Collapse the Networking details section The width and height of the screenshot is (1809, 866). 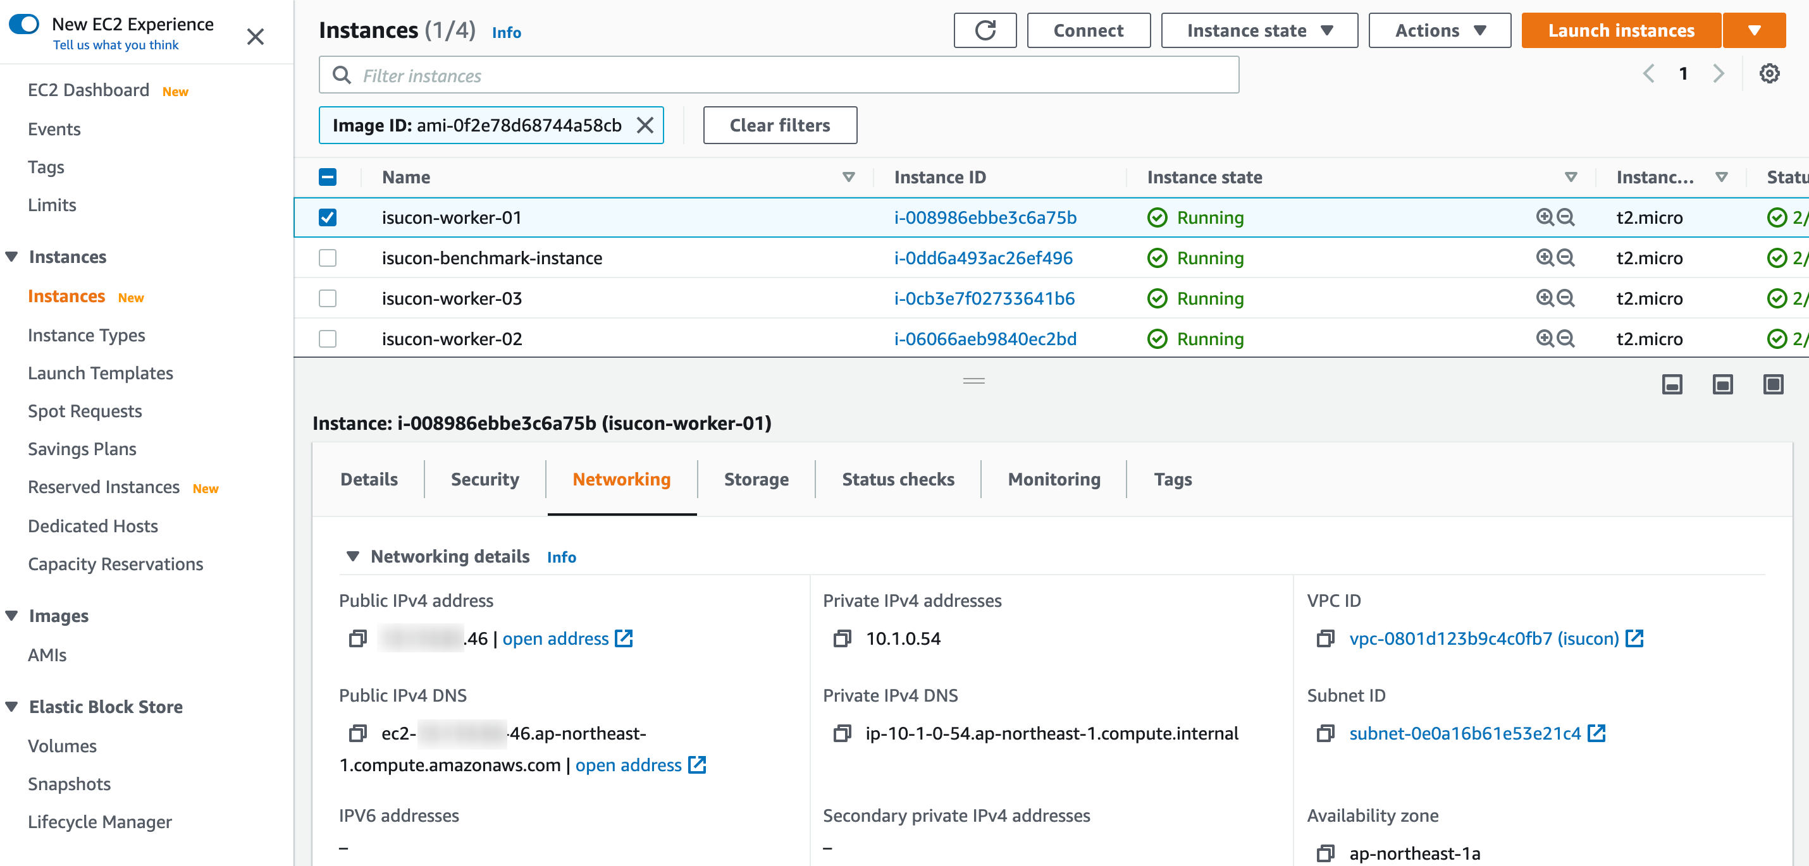(x=352, y=556)
